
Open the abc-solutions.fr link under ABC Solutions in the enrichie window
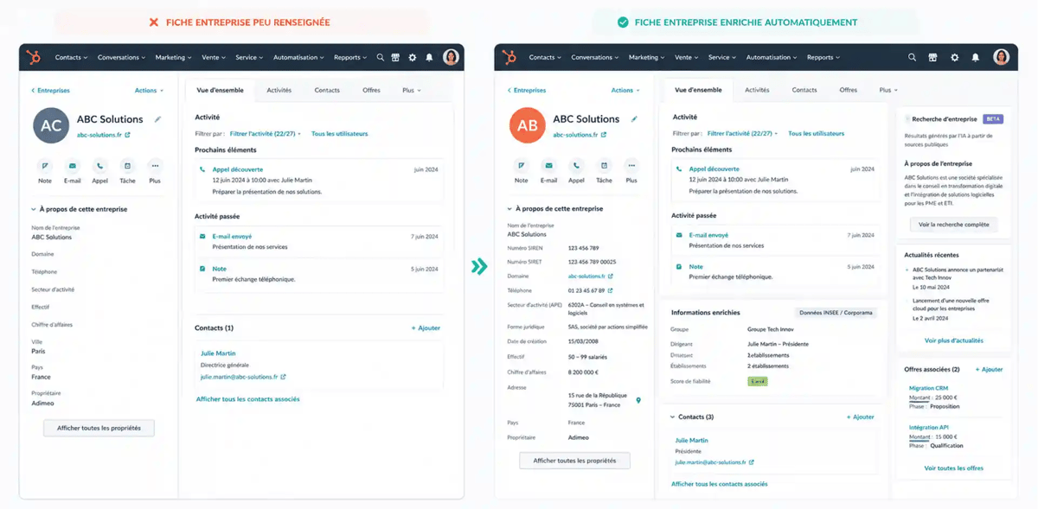580,135
